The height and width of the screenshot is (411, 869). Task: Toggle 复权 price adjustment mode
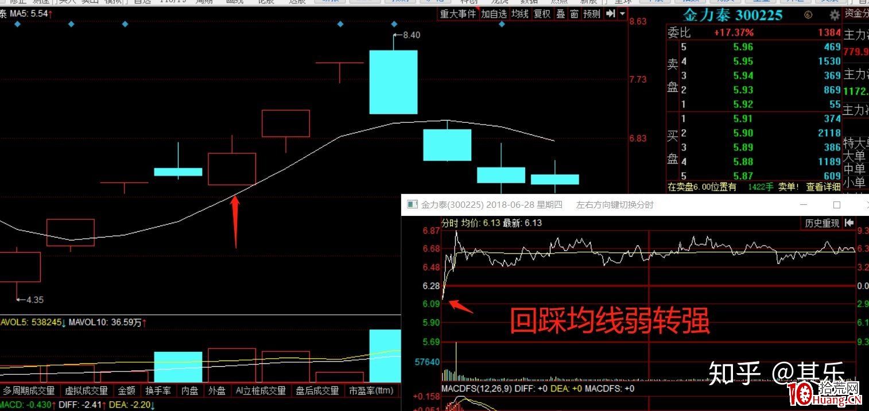pyautogui.click(x=541, y=14)
